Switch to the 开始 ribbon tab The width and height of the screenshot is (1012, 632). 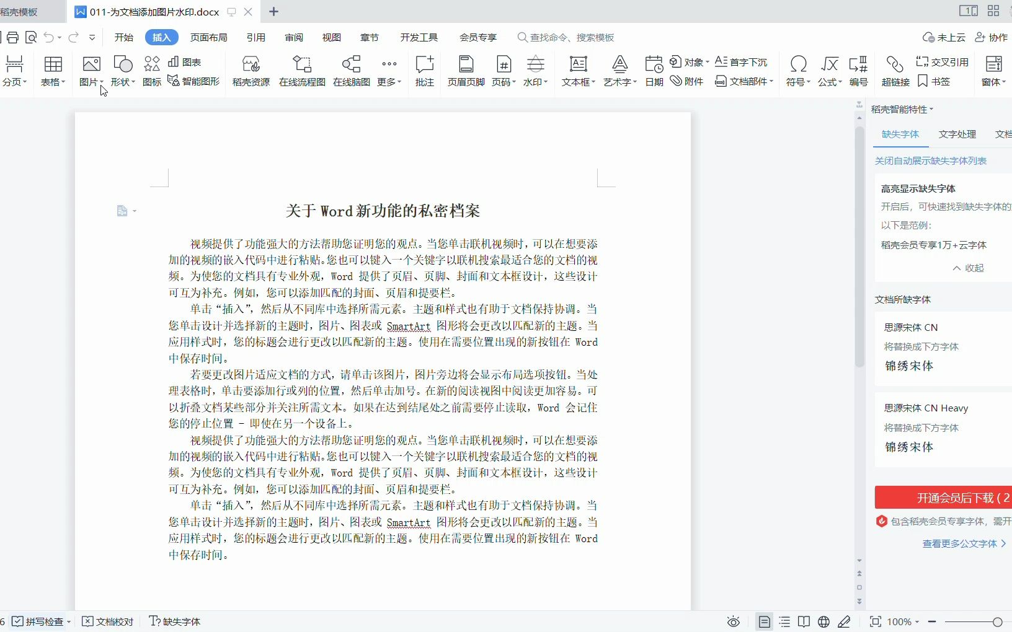coord(124,37)
